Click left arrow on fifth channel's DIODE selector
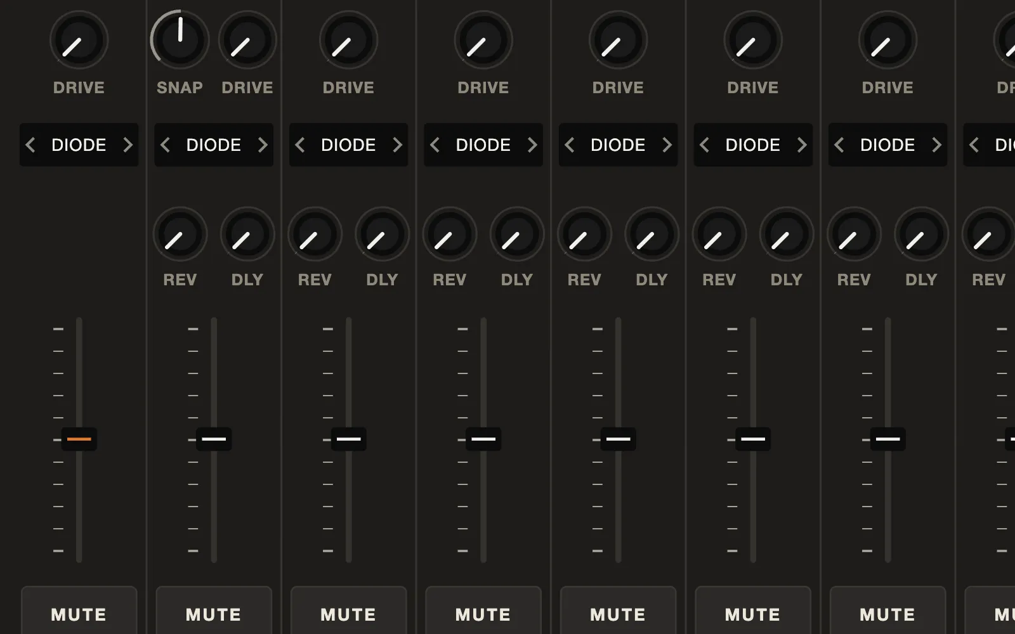 [569, 145]
